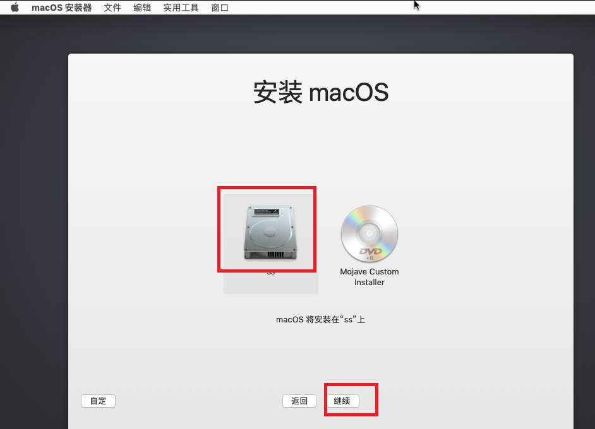
Task: Open the Apple menu
Action: 15,8
